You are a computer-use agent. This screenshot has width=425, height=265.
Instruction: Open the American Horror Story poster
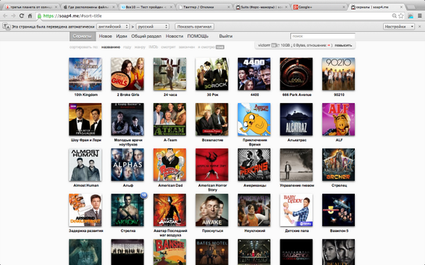(x=212, y=165)
